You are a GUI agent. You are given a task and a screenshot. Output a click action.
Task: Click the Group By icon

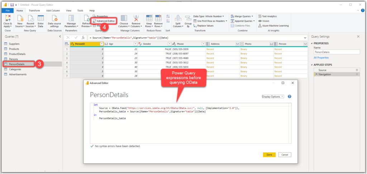point(188,18)
